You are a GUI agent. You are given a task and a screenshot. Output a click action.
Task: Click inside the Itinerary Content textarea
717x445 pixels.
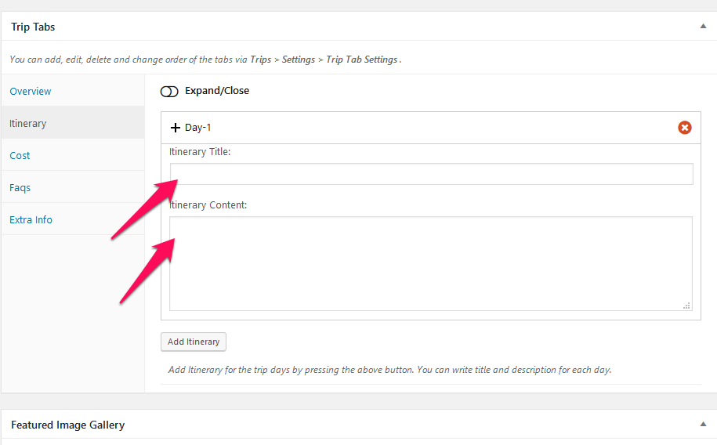[431, 263]
